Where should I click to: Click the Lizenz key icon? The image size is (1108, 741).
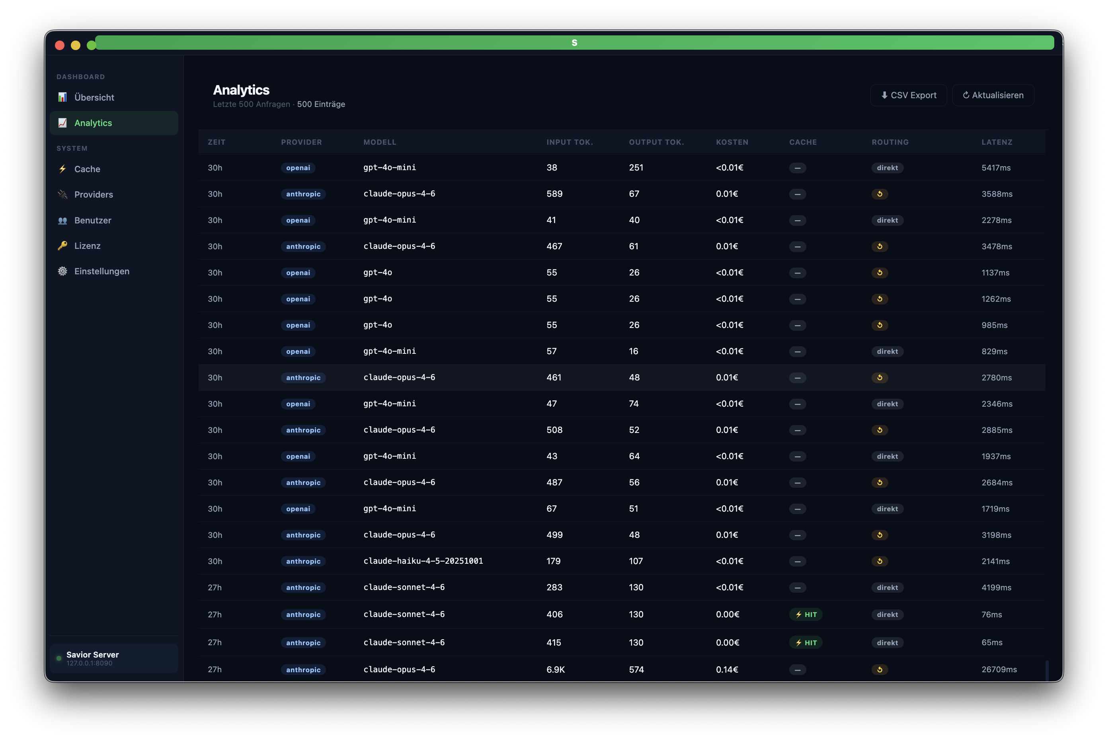click(62, 245)
